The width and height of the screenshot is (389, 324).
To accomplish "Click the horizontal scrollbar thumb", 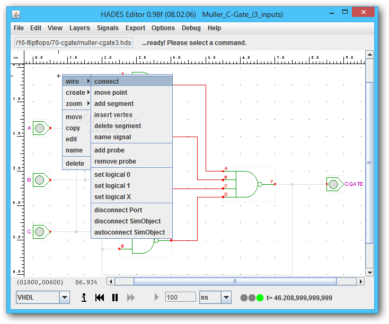I will pyautogui.click(x=235, y=281).
